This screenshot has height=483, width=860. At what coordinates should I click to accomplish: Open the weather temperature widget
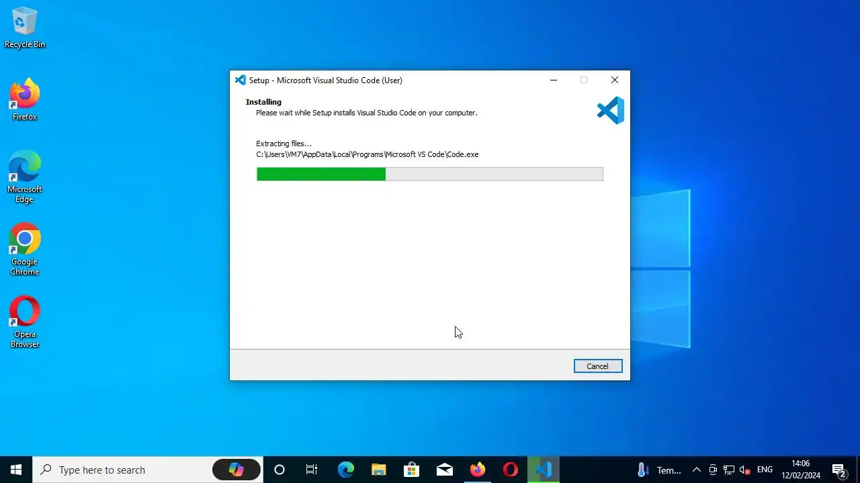click(659, 470)
